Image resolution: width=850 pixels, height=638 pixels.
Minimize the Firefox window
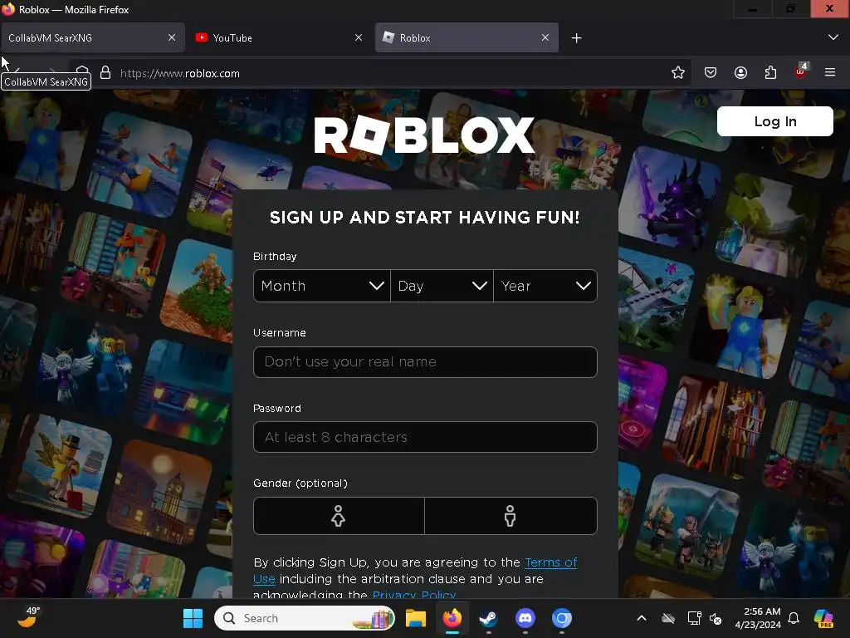(752, 8)
